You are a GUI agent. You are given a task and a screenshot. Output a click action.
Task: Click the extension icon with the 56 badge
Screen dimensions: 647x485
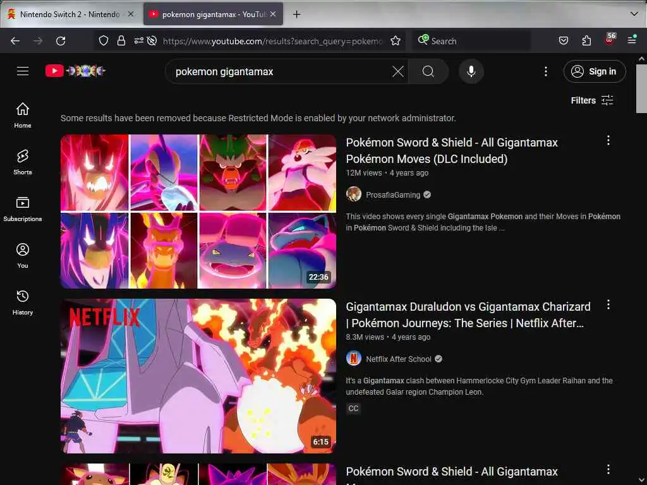pos(610,40)
